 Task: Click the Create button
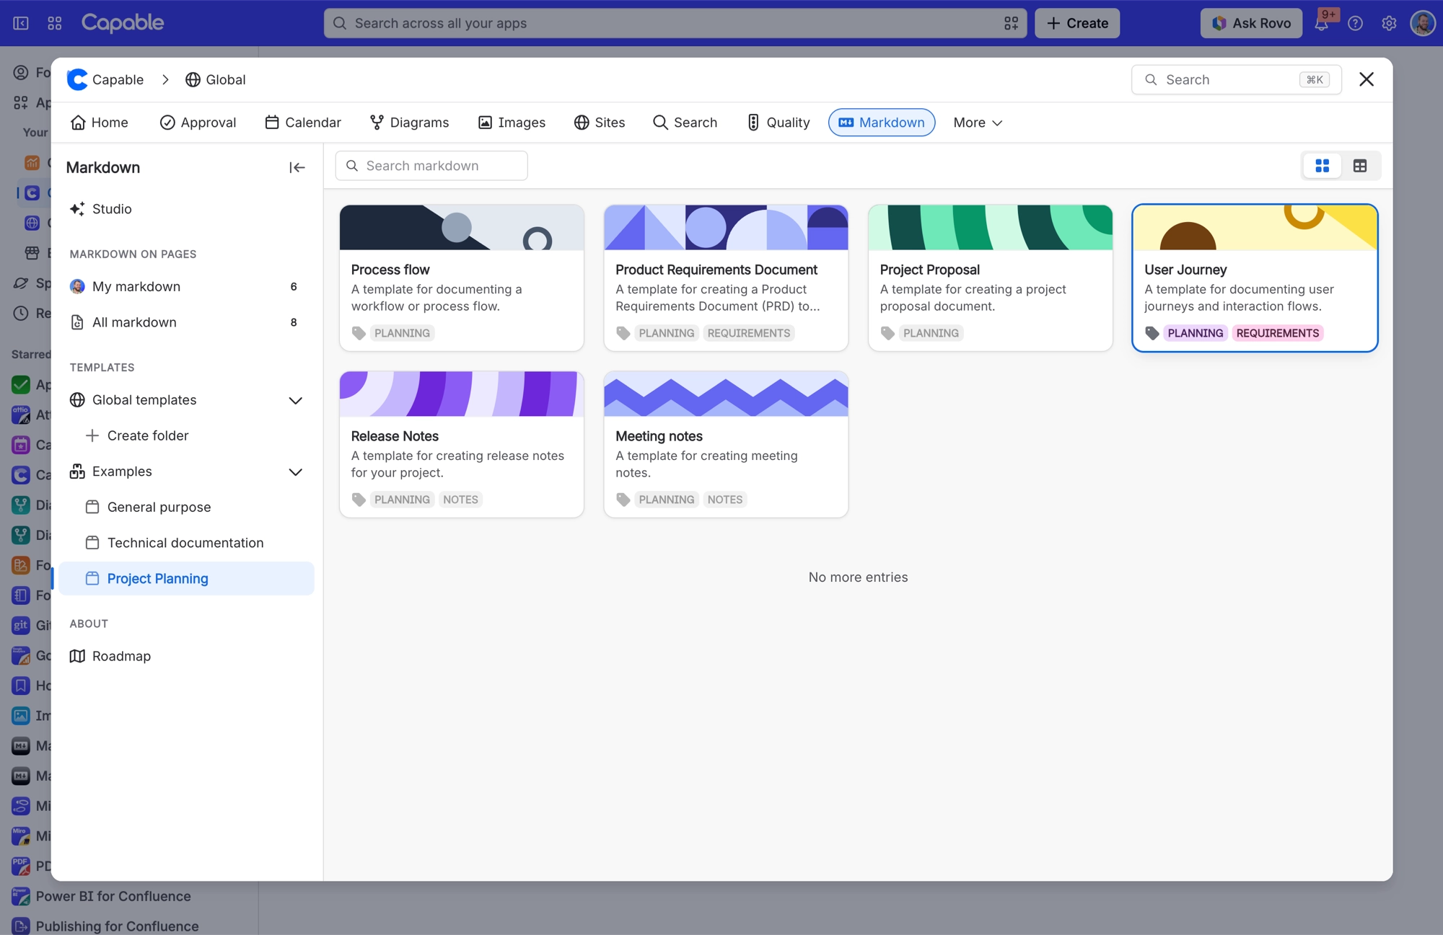(x=1077, y=23)
